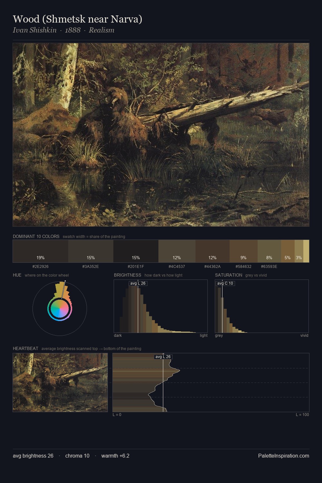
Task: Click the hue color wheel
Action: (60, 308)
